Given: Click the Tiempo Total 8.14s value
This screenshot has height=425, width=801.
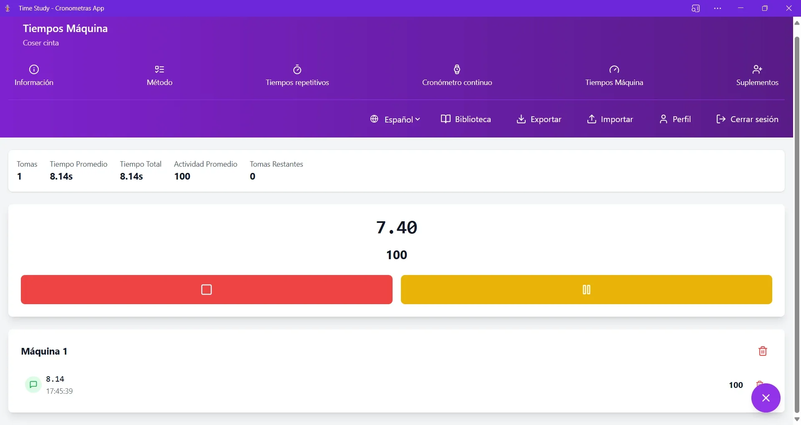Looking at the screenshot, I should [x=131, y=176].
